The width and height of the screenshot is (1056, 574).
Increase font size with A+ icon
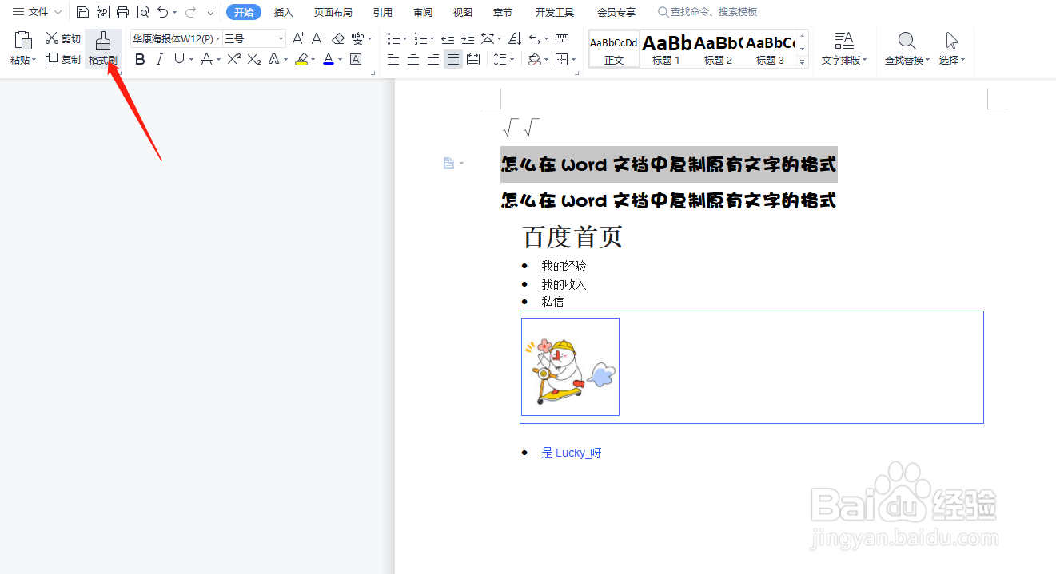point(298,38)
